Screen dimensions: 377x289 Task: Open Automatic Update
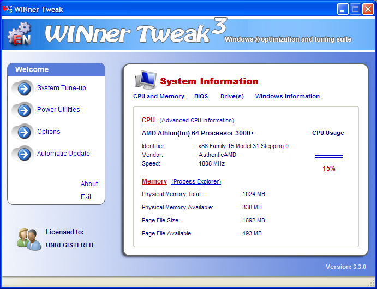(x=63, y=154)
